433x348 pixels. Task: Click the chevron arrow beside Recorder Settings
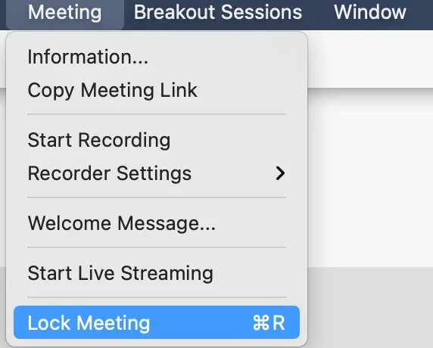[280, 173]
